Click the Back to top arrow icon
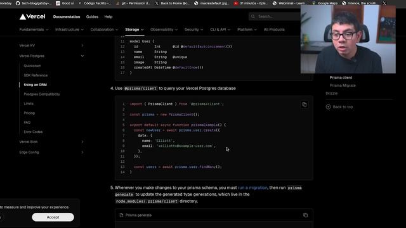Viewport: 406px width, 228px height. coord(328,107)
